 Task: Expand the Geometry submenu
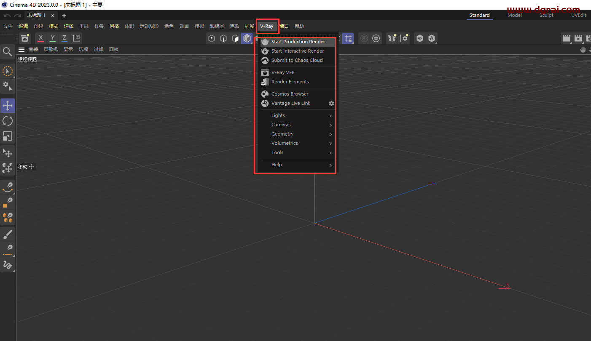(x=298, y=134)
